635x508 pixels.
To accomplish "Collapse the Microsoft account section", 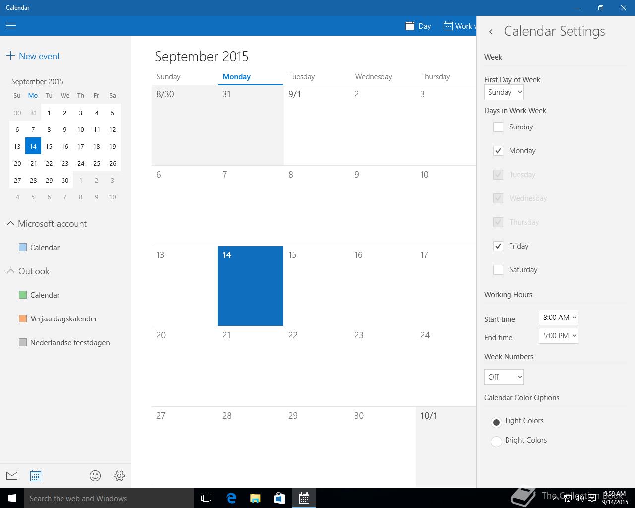I will (10, 224).
